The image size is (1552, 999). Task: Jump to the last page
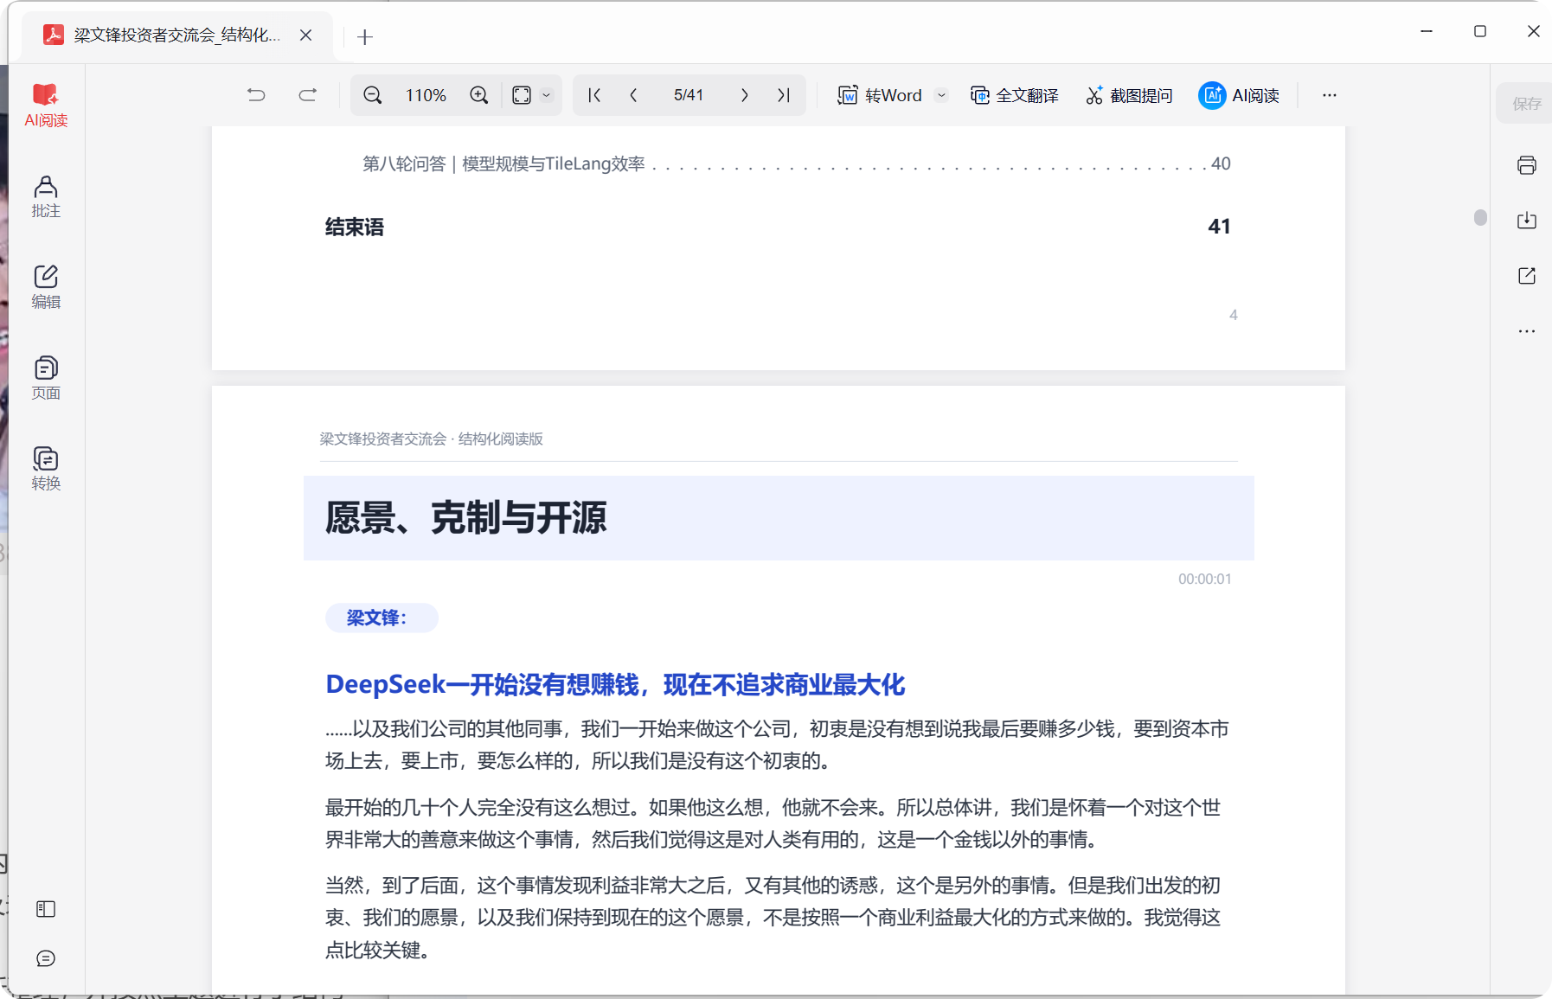(x=784, y=95)
